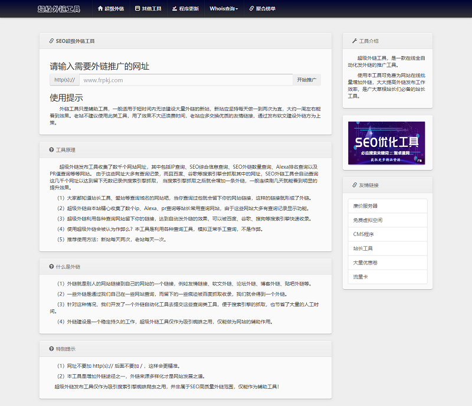This screenshot has width=472, height=406.
Task: Open the 站长工具 friend link
Action: tap(388, 248)
